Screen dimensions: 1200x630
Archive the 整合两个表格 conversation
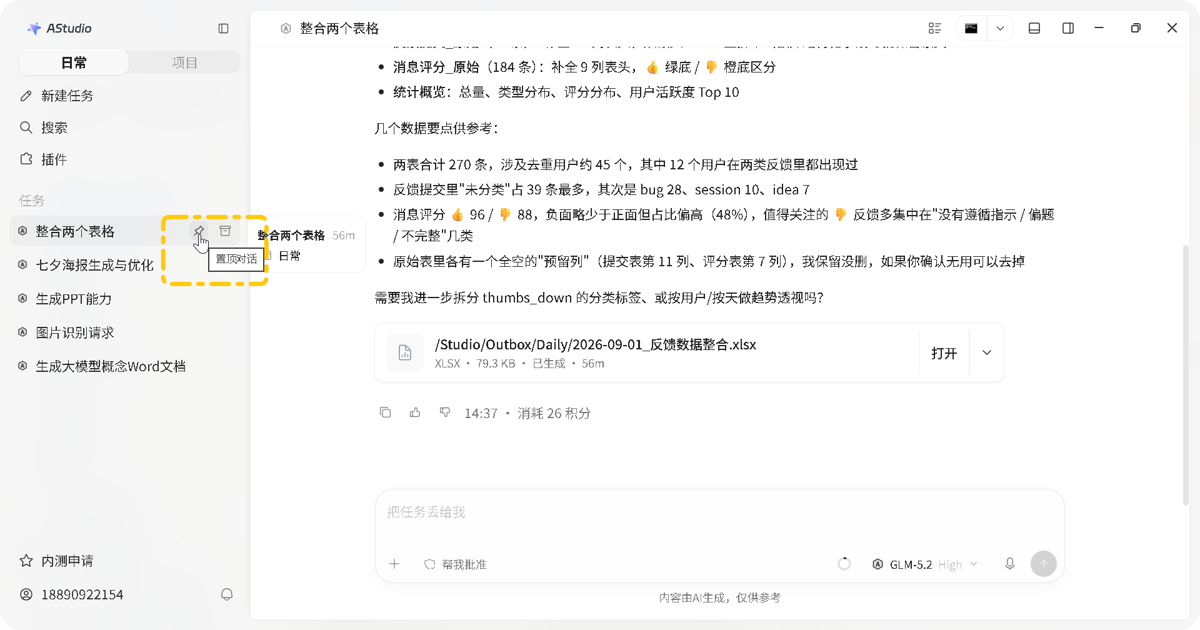point(225,231)
